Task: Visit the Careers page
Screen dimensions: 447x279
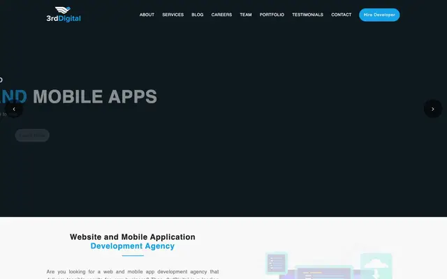Action: tap(221, 15)
